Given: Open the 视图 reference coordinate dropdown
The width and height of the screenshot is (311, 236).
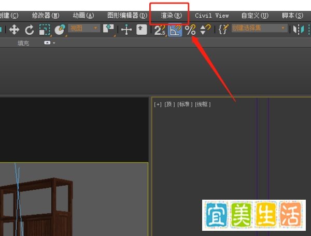Looking at the screenshot, I should coord(84,28).
